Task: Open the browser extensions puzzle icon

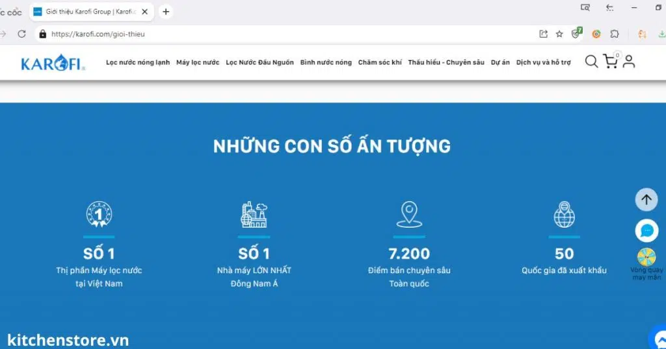Action: pos(615,34)
